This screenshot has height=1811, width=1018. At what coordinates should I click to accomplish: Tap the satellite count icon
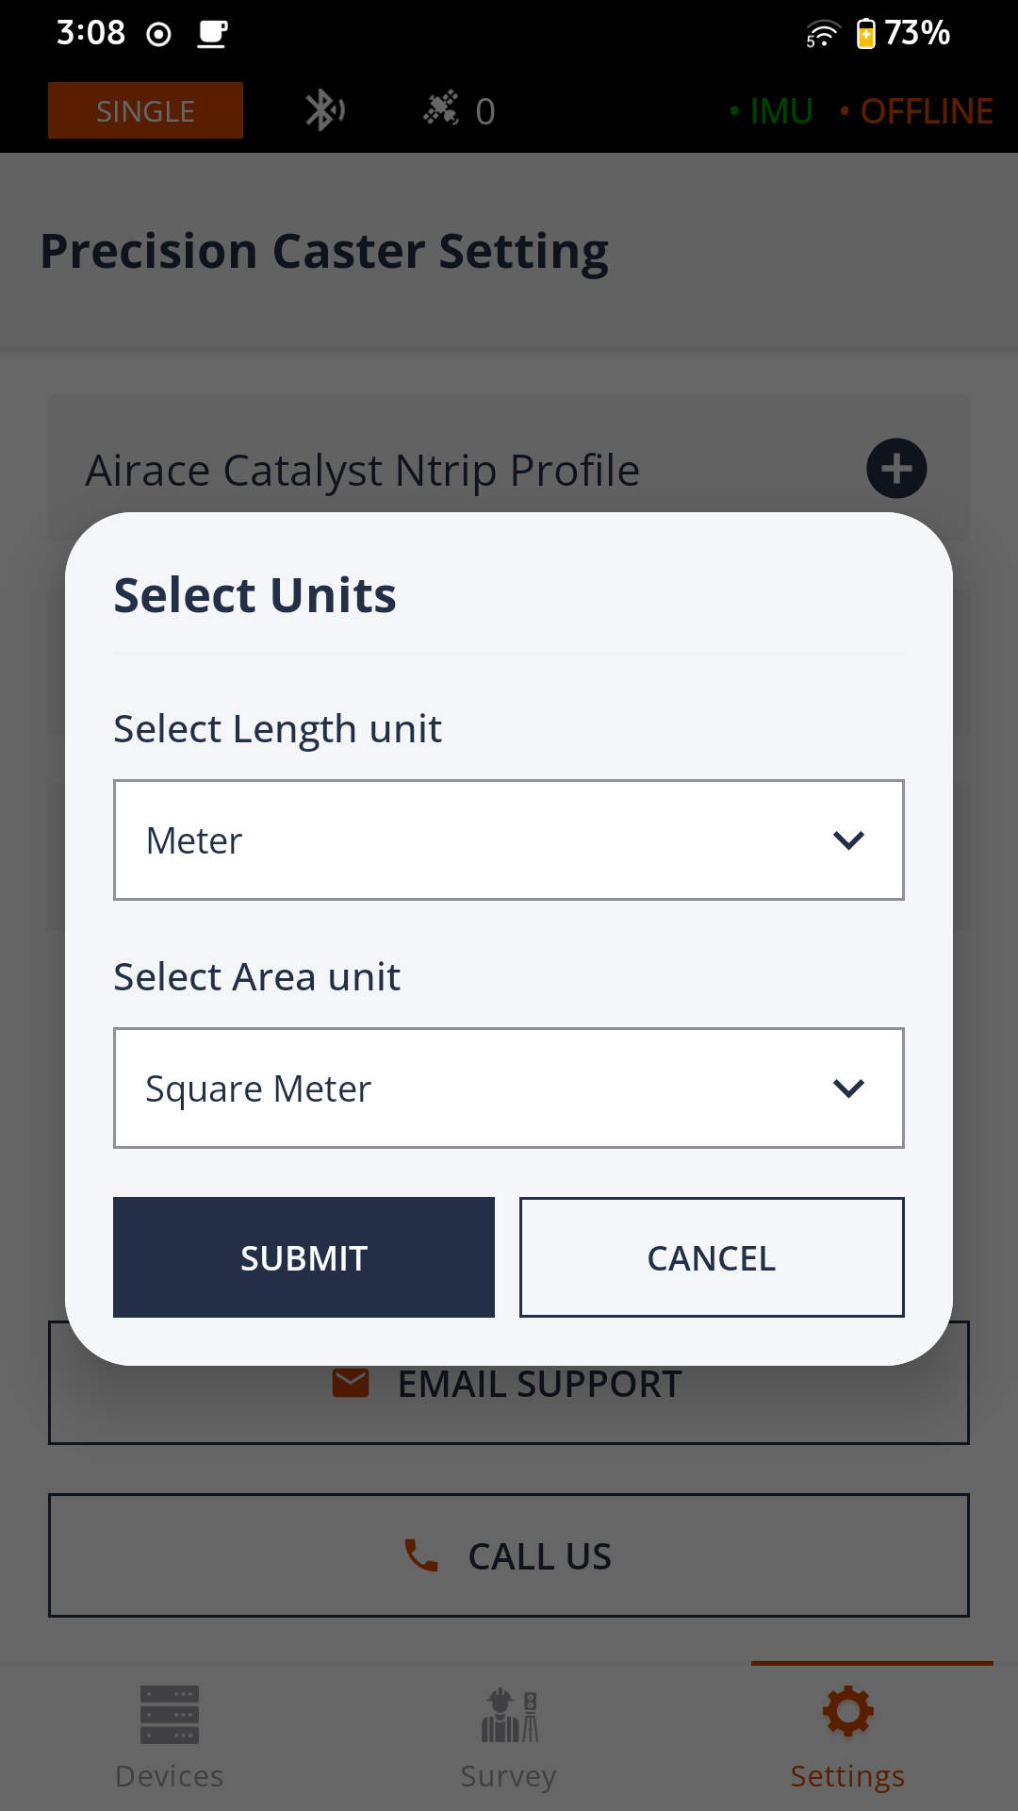pyautogui.click(x=441, y=109)
